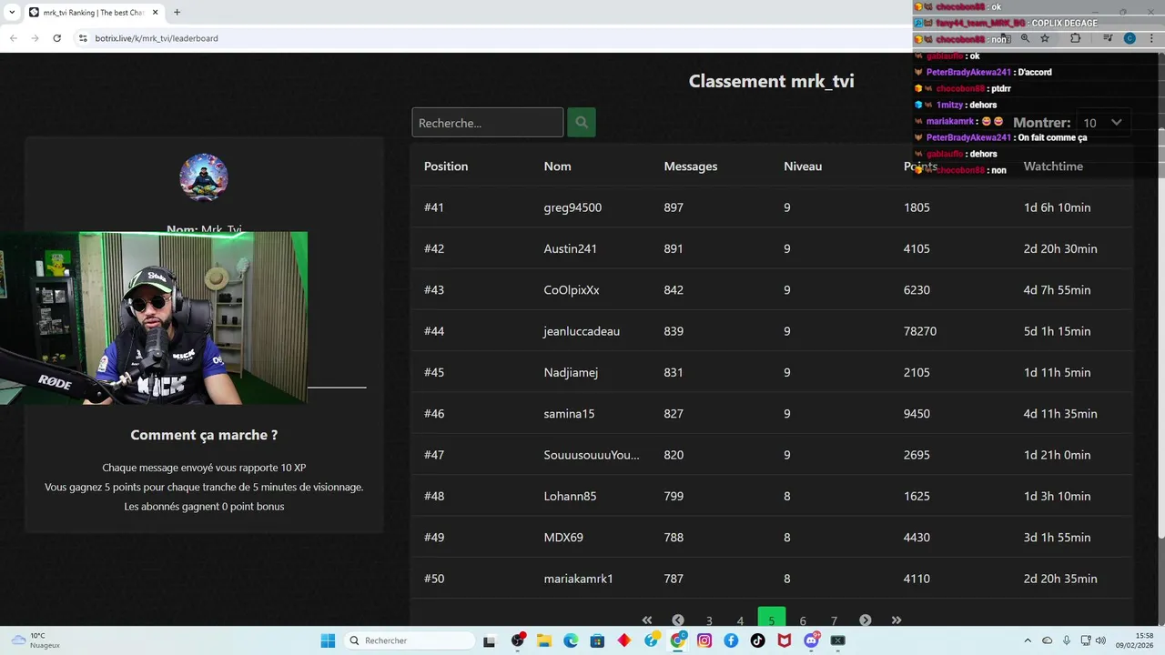
Task: Open leaderboard page 4
Action: click(740, 620)
